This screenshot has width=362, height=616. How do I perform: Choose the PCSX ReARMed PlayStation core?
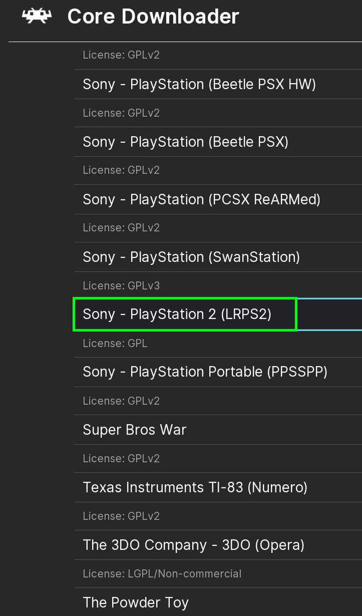point(201,199)
